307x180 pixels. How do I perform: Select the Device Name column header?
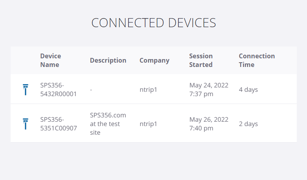(x=51, y=60)
